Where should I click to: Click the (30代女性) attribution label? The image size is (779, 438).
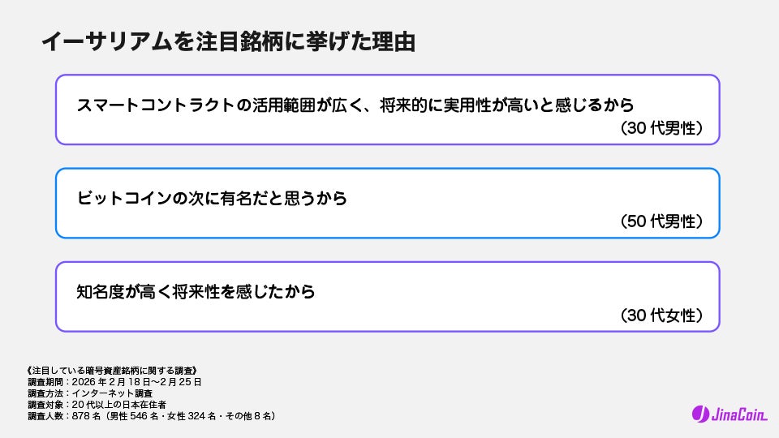coord(661,315)
